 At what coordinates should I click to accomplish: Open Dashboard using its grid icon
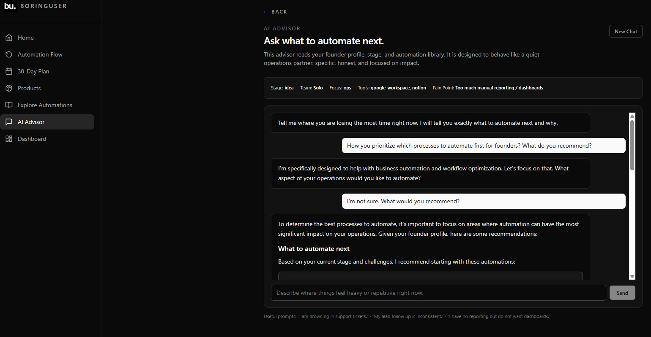point(8,139)
